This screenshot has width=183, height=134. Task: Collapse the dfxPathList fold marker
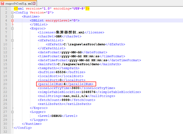(x=12, y=41)
